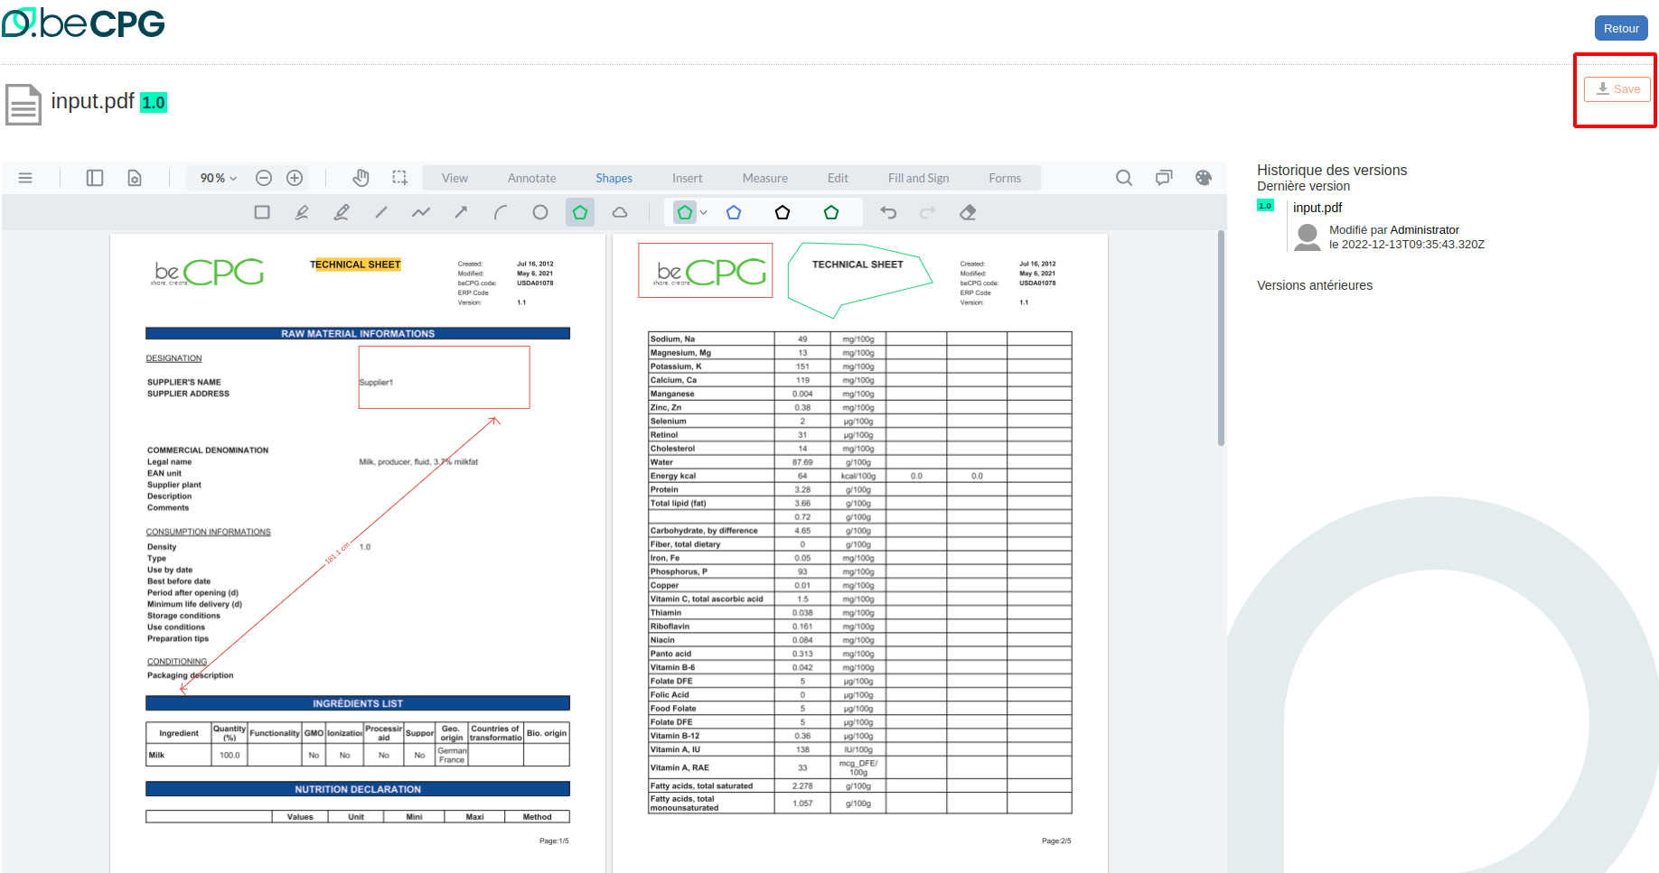Pick the dark green polygon preset
Viewport: 1659px width, 873px height.
coord(831,212)
